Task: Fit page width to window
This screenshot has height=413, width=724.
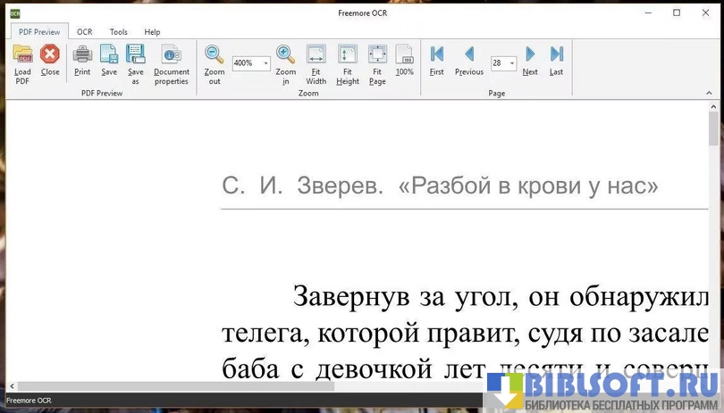Action: [x=316, y=56]
